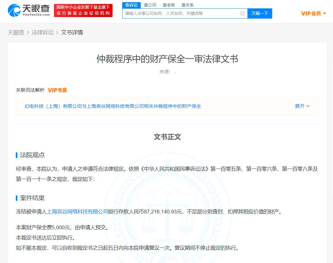Screen dimensions: 333x263
Task: Click the line 本案财产保全费5,000元
Action: pos(62,228)
